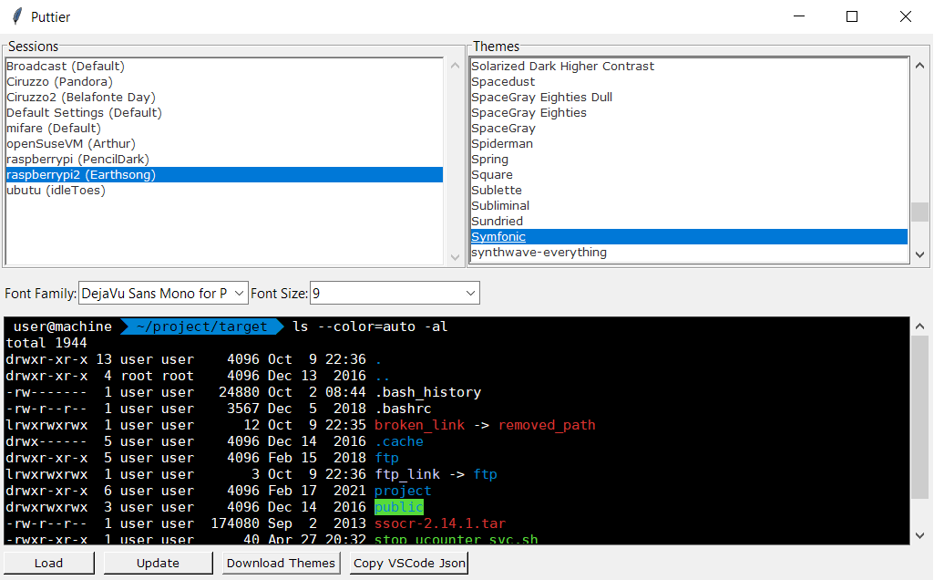Image resolution: width=934 pixels, height=580 pixels.
Task: Select openSuseVM (Arthur) session
Action: 224,144
